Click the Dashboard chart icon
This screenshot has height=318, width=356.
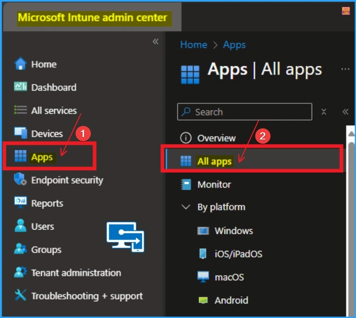pos(20,86)
